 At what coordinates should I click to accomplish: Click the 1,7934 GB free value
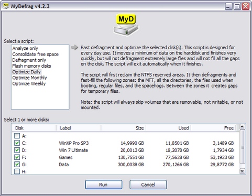click(x=223, y=150)
